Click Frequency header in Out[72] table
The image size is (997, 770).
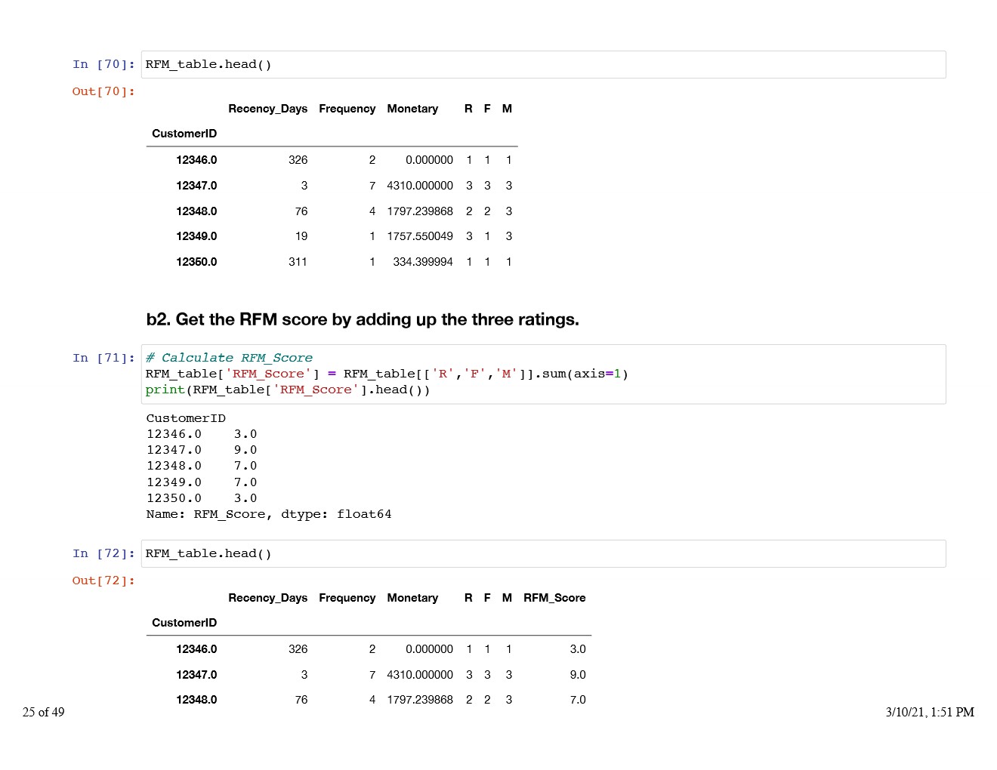coord(347,598)
